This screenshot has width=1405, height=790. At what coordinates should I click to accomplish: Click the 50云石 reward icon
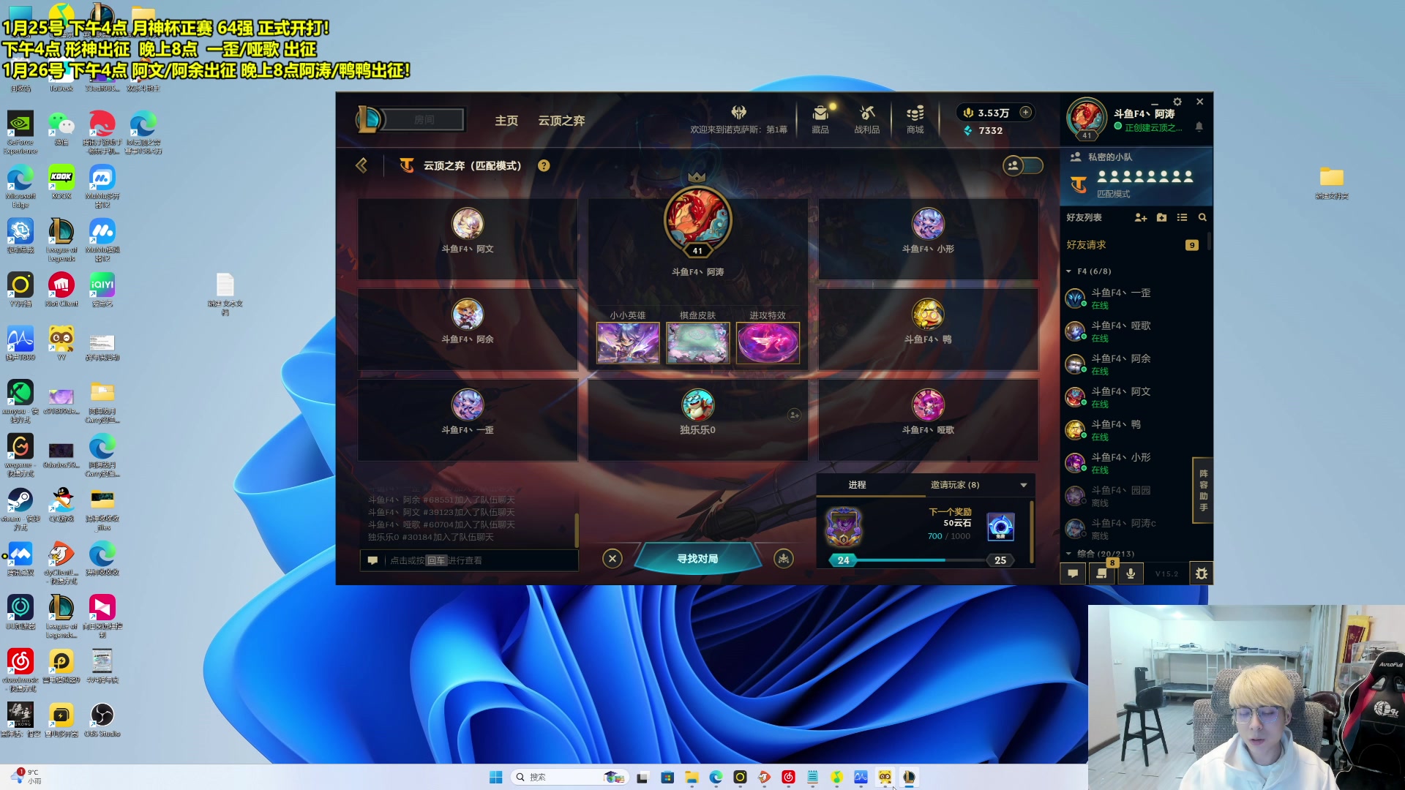click(x=1000, y=527)
